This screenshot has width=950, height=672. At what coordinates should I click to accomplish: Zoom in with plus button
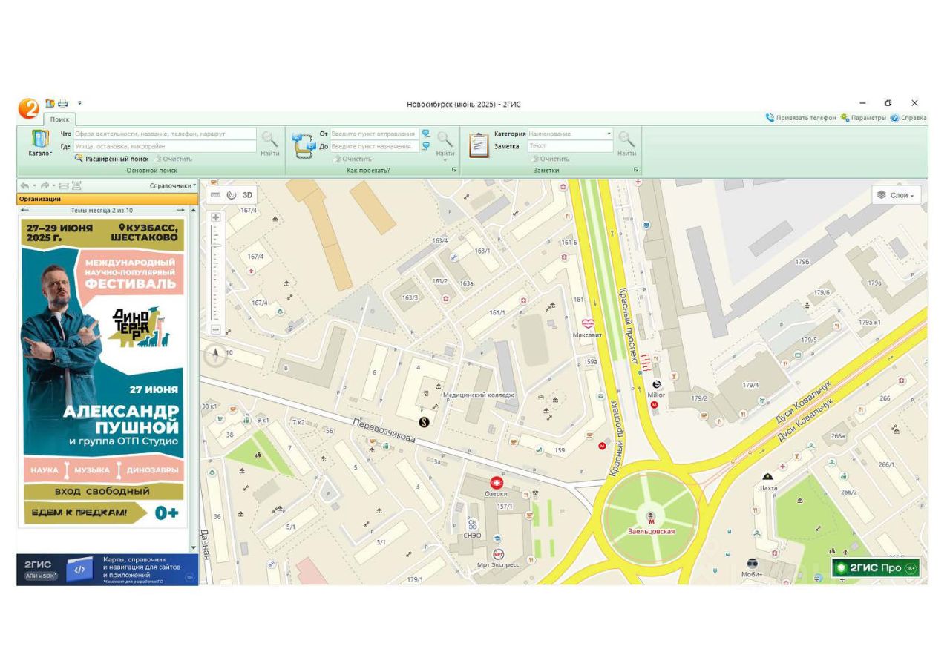[x=216, y=217]
